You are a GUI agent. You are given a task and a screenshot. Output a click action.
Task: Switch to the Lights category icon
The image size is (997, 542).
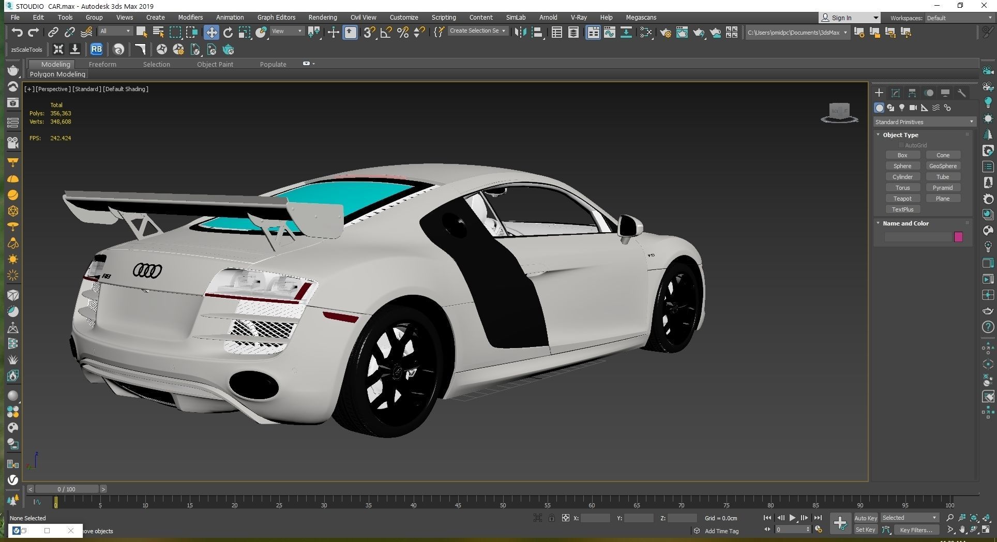coord(902,108)
